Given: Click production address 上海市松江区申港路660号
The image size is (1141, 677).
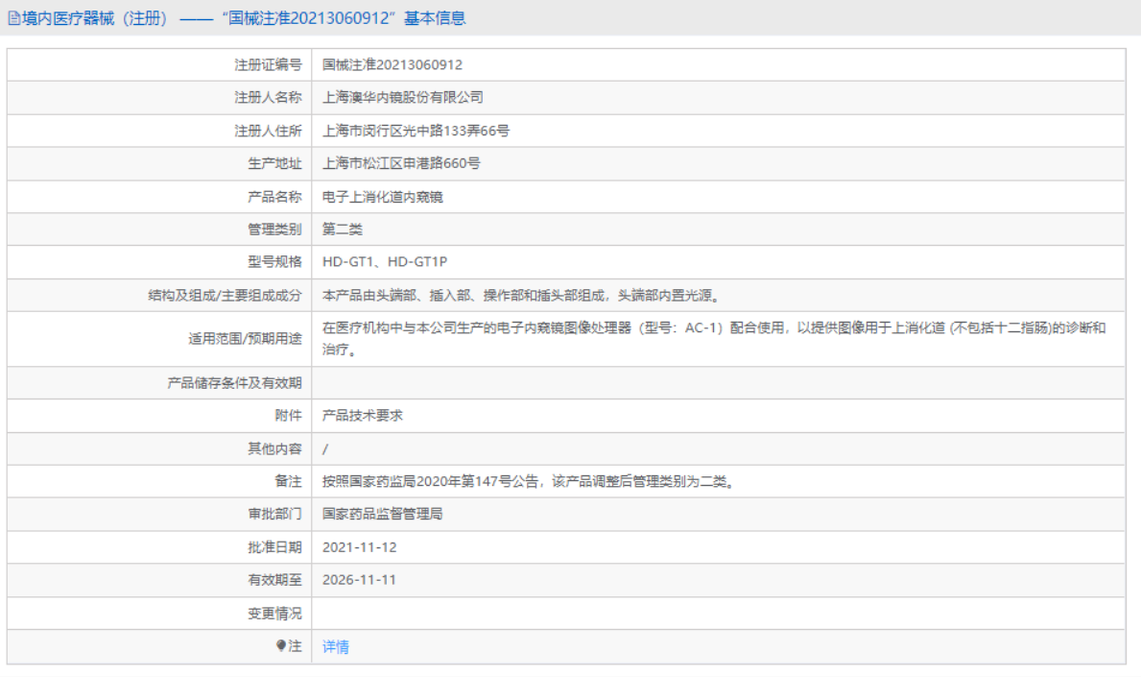Looking at the screenshot, I should point(402,164).
